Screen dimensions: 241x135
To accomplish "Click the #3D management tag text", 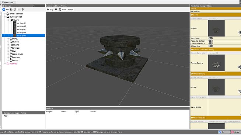I will pos(6,116).
